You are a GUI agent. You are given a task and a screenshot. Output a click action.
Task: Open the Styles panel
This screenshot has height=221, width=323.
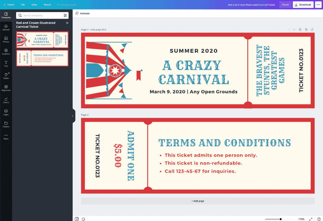(6, 76)
